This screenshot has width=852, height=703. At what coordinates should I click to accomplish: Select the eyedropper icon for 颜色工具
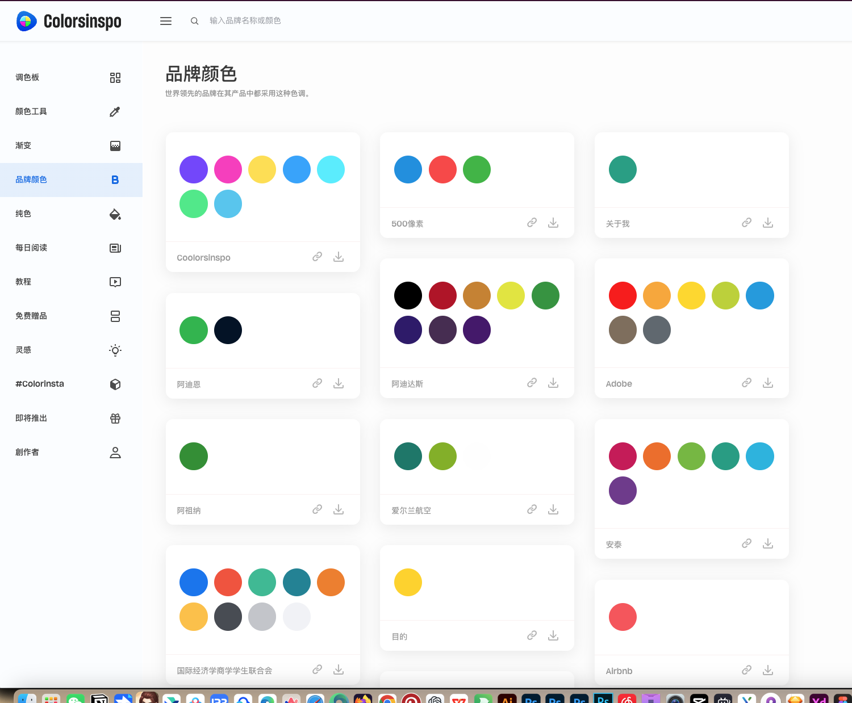point(115,112)
